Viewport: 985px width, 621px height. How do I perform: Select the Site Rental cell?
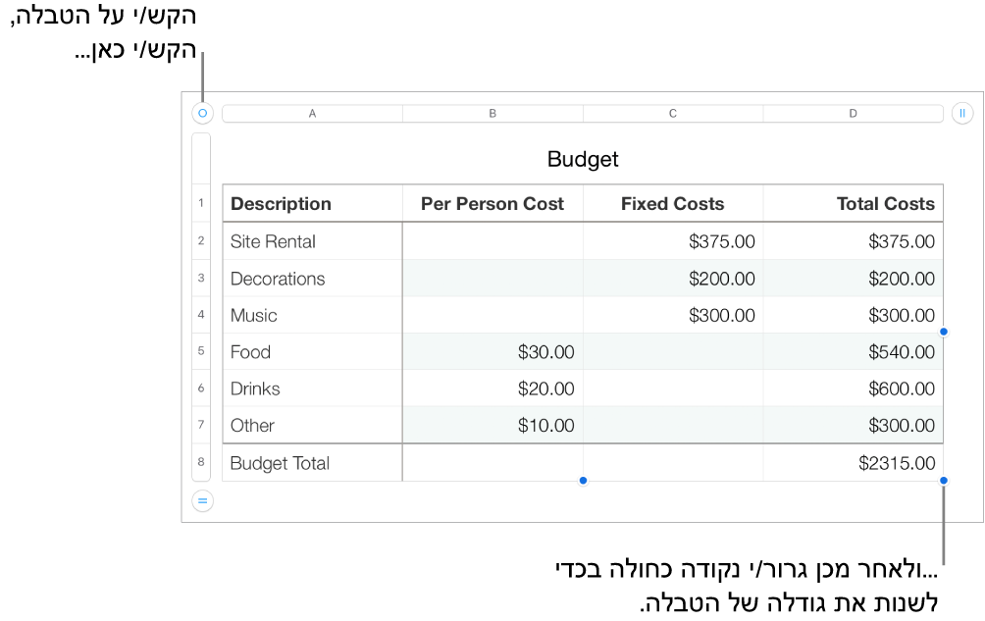(312, 241)
